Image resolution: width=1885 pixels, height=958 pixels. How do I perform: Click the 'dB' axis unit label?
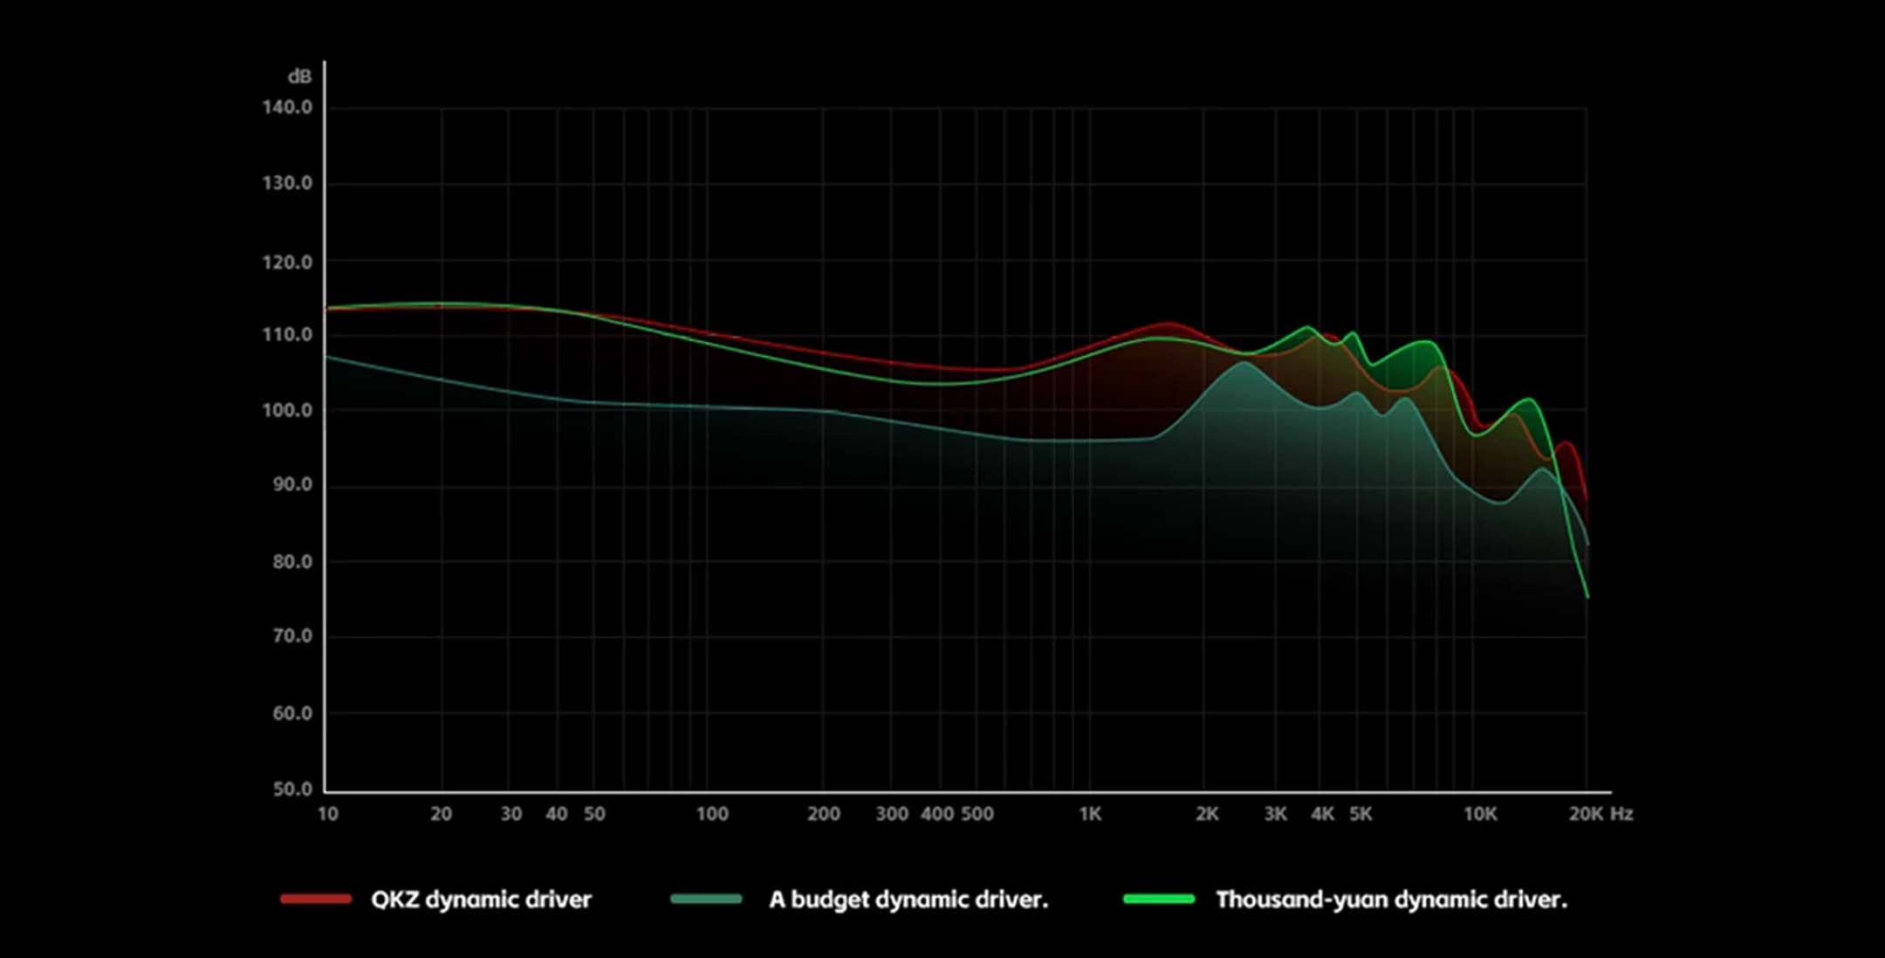click(x=299, y=77)
